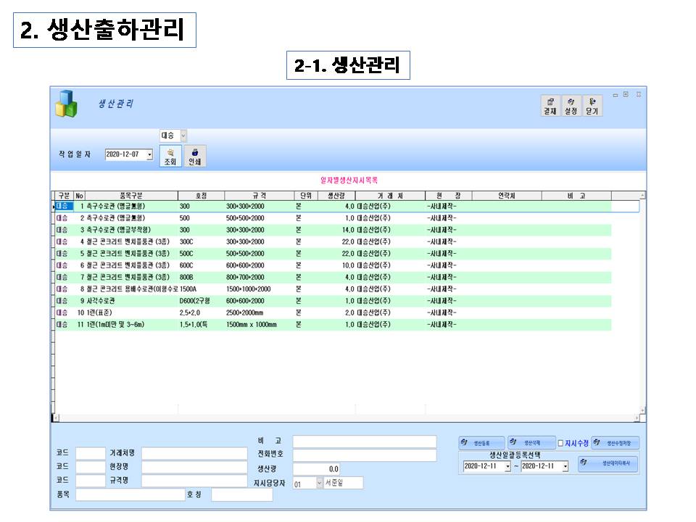
Task: Click the horizontal scrollbar left arrow
Action: click(x=56, y=418)
